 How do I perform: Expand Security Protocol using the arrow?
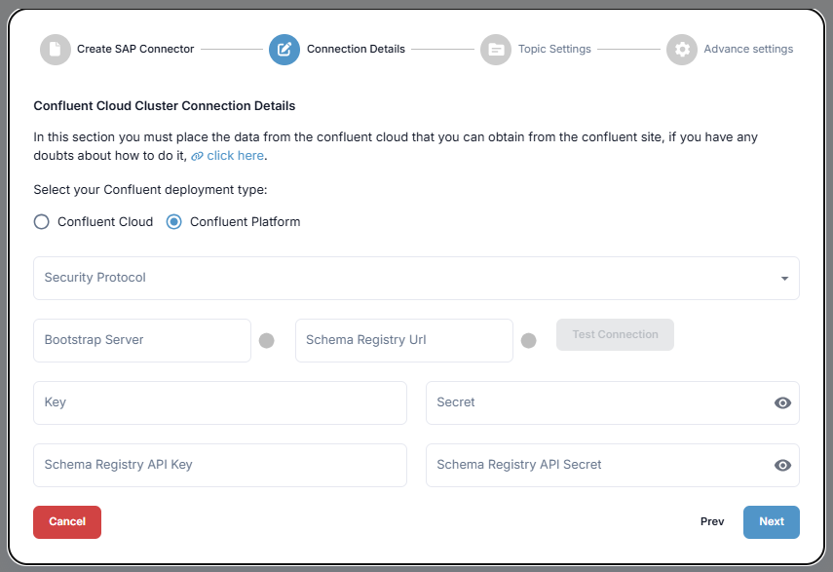point(784,280)
